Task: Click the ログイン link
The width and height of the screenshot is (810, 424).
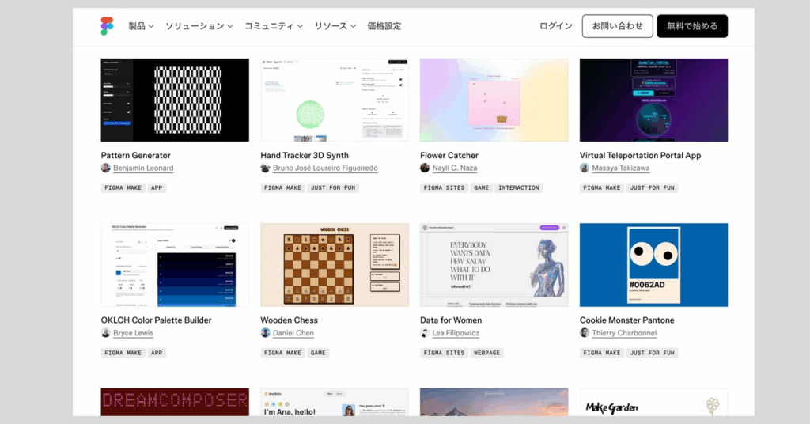Action: tap(556, 26)
